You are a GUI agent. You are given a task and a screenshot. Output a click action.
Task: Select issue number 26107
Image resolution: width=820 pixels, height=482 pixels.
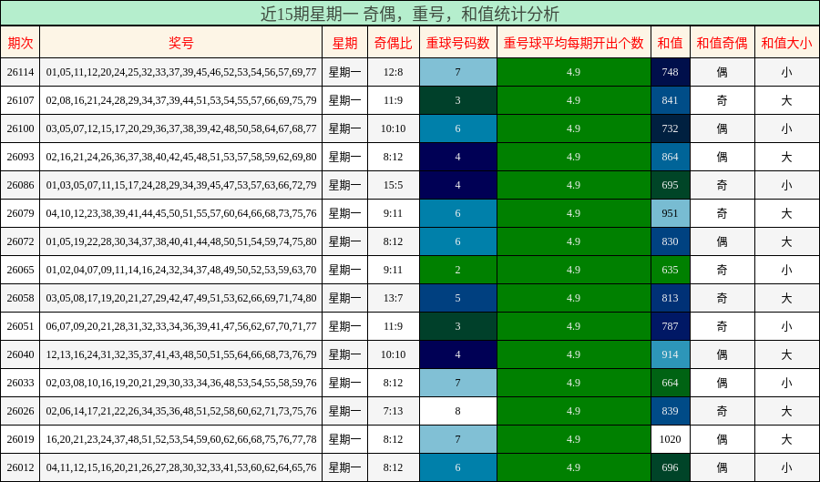coord(20,100)
